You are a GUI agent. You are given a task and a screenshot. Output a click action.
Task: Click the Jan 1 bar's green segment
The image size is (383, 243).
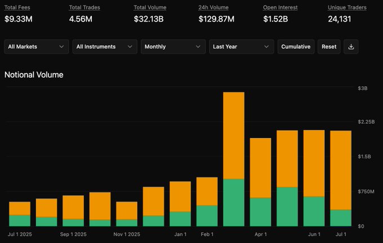coord(180,219)
